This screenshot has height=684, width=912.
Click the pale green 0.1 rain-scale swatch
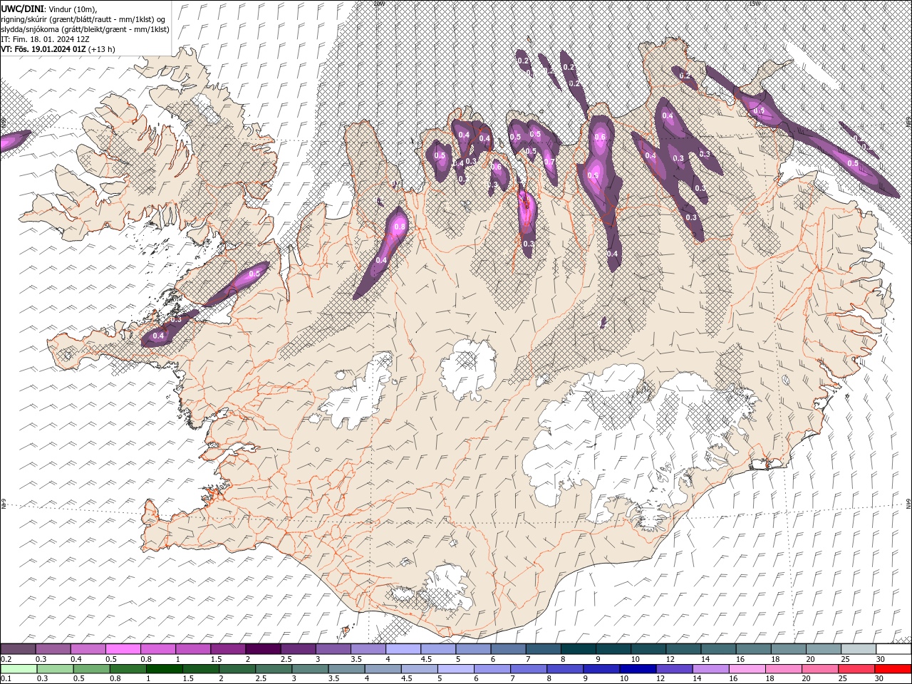(19, 669)
